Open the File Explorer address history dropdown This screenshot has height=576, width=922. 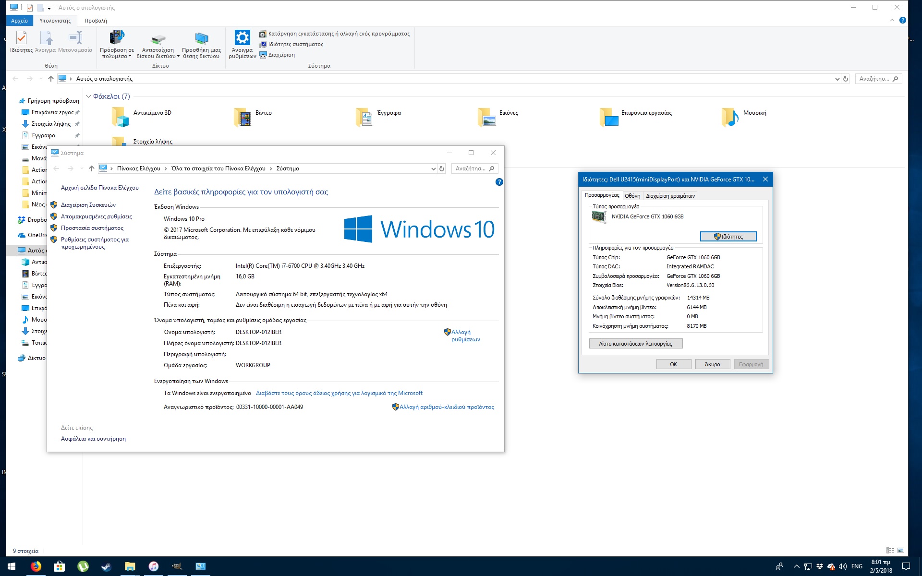837,79
